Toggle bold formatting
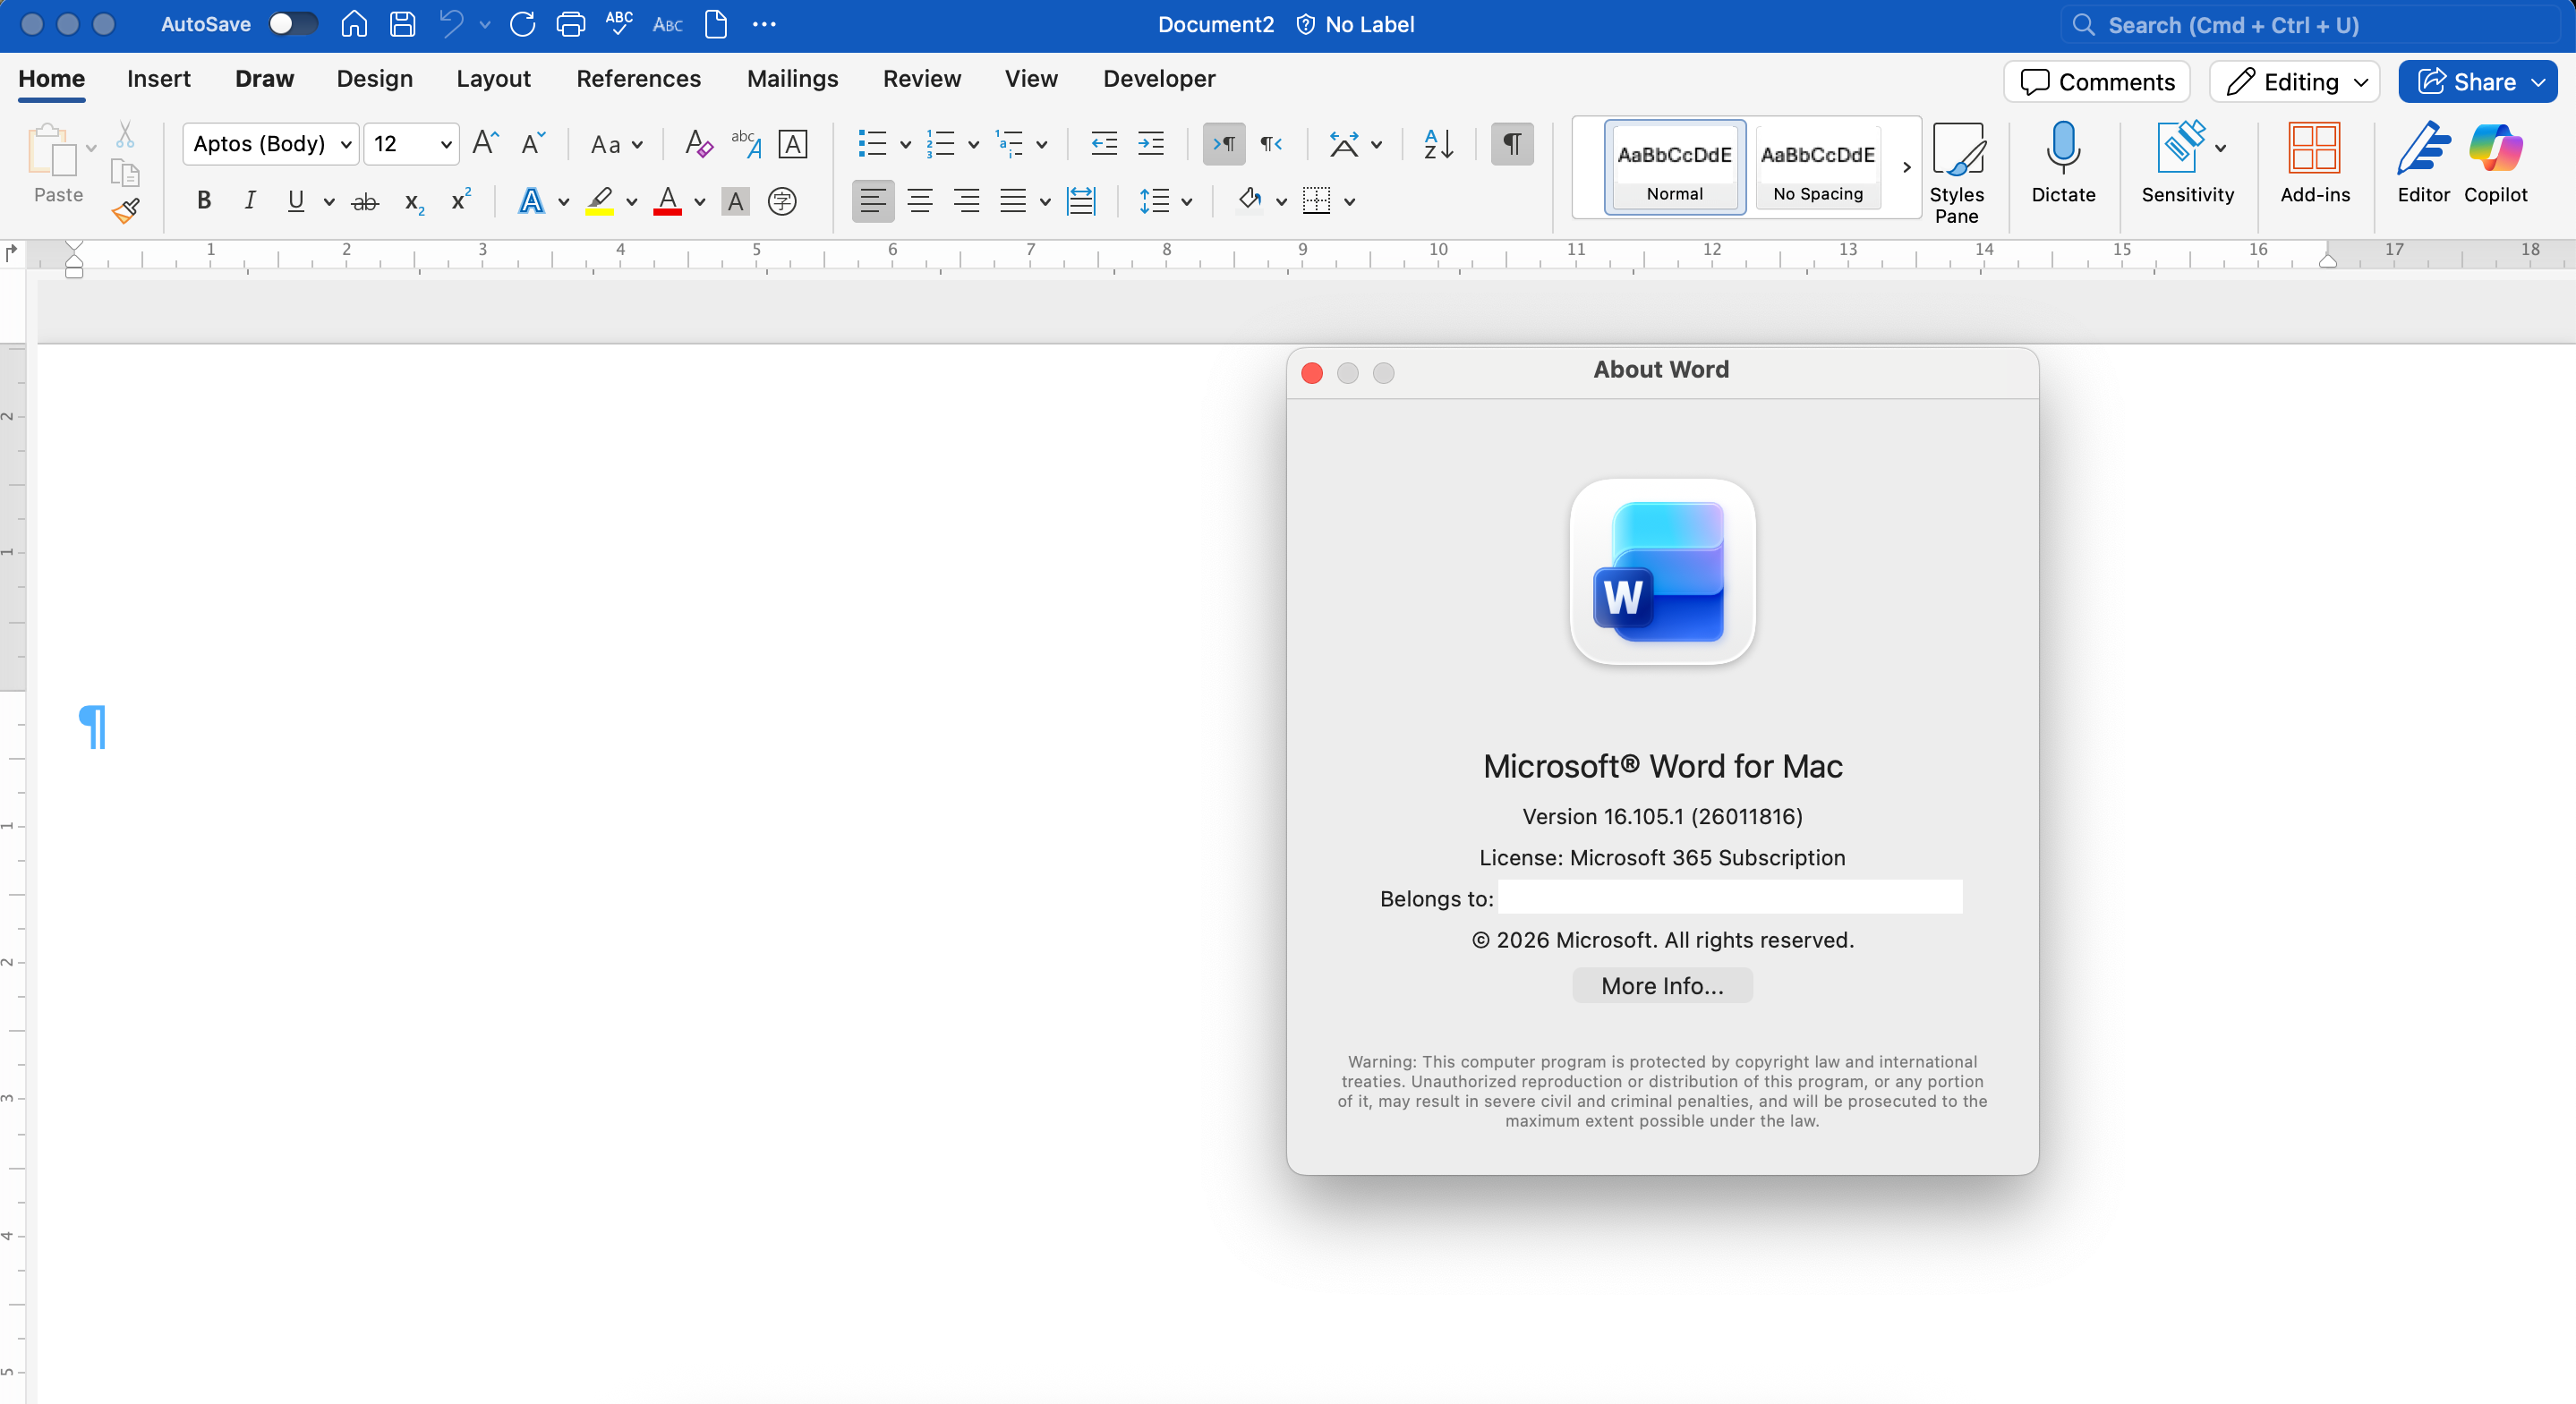The image size is (2576, 1404). [203, 200]
